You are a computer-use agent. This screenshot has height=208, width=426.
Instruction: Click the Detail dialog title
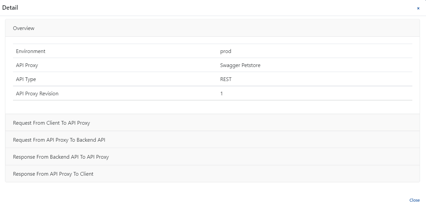click(10, 8)
